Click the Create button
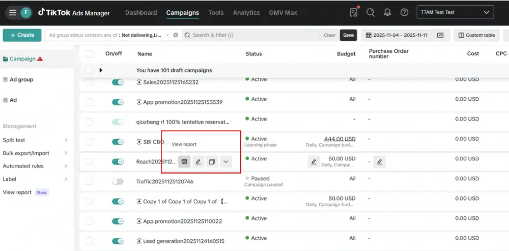This screenshot has width=509, height=251. pos(22,35)
